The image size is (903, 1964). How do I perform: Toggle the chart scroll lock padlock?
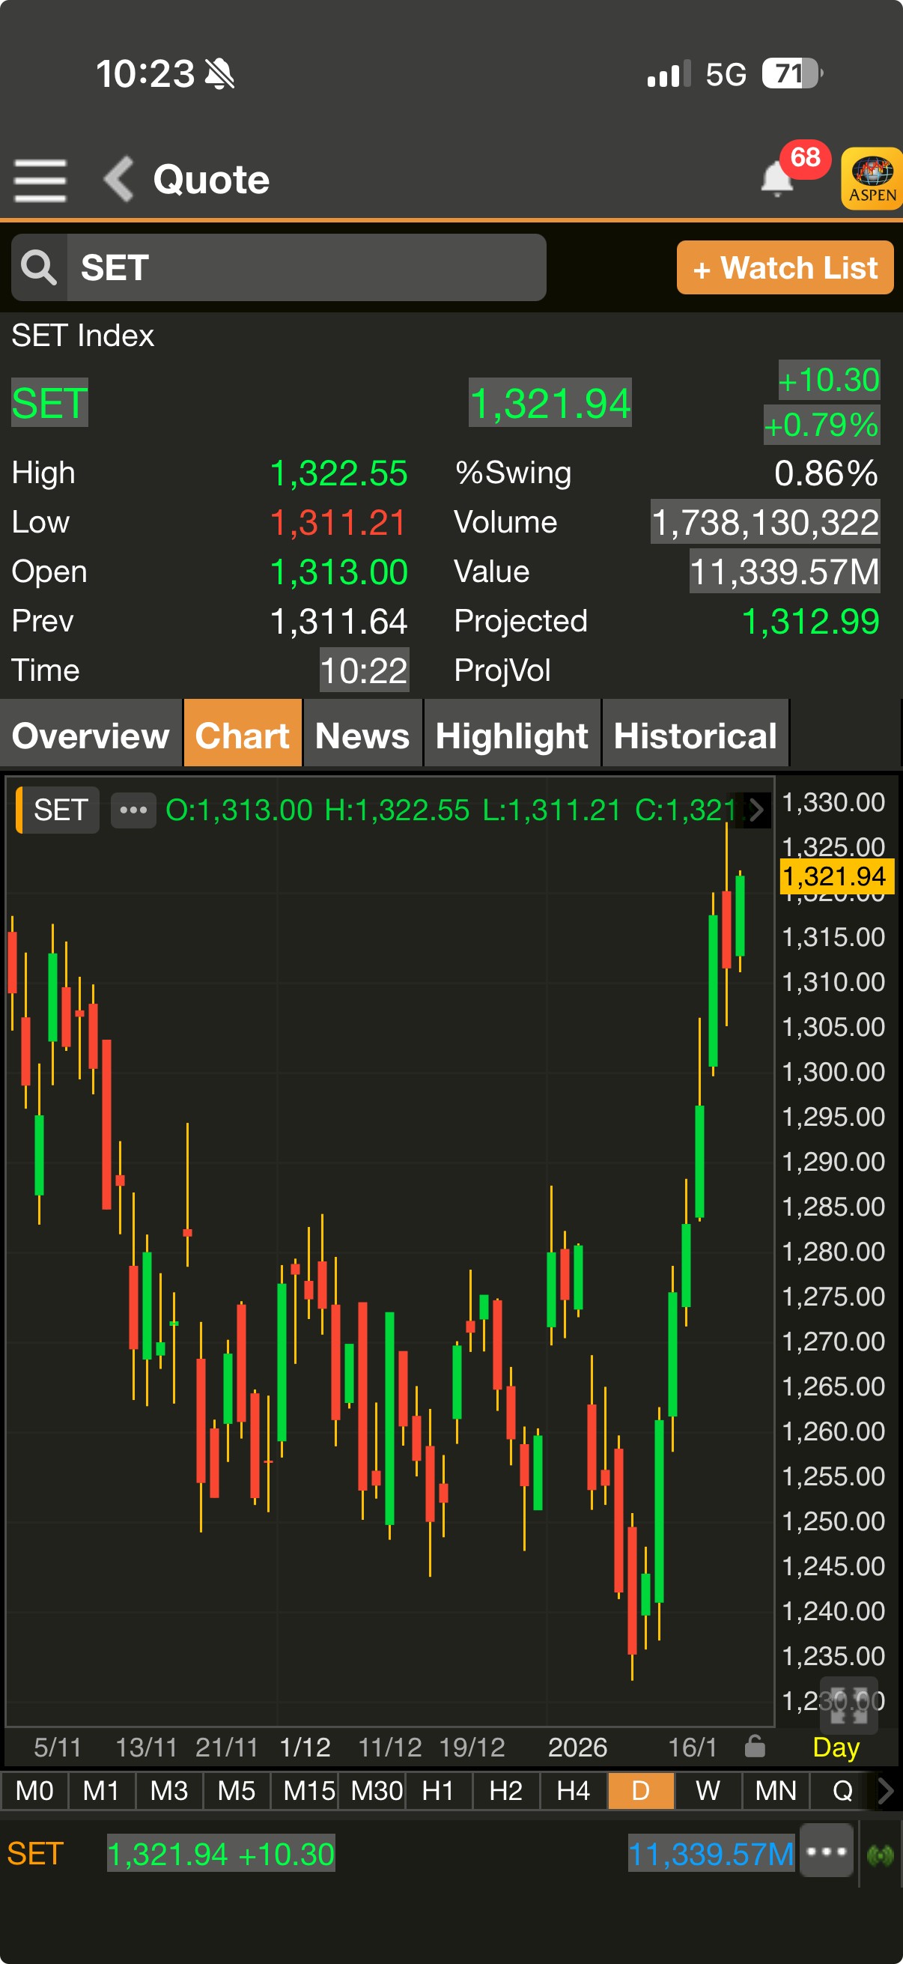tap(755, 1746)
